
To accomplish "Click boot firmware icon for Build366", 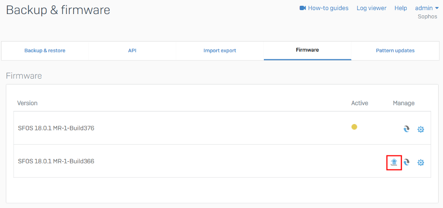I will click(407, 162).
